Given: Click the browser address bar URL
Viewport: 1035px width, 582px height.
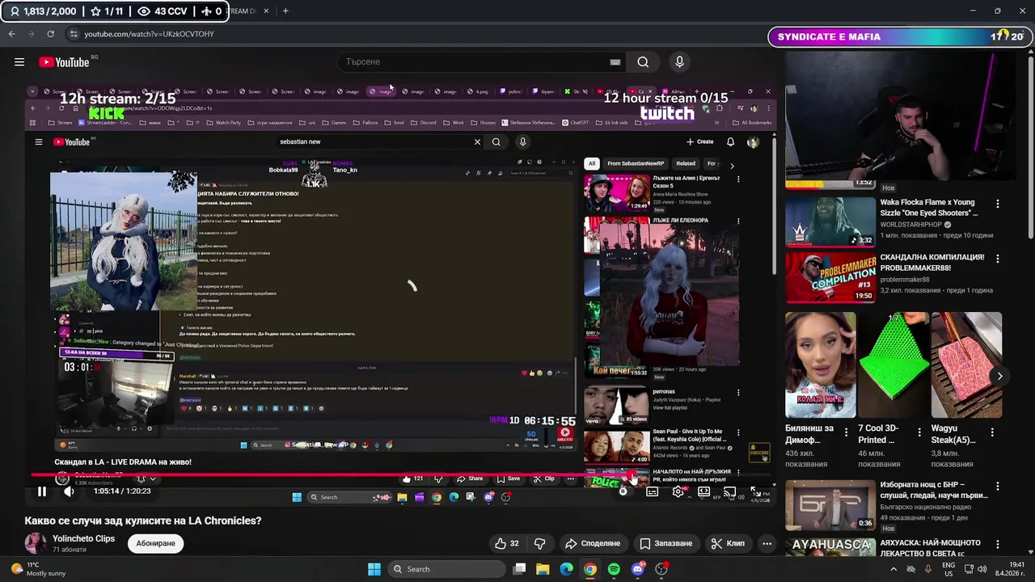Looking at the screenshot, I should click(x=149, y=34).
